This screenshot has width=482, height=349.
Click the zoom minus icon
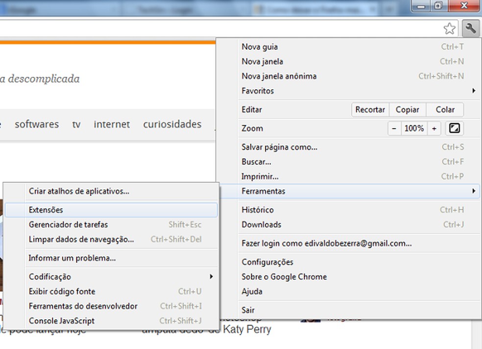click(x=395, y=128)
